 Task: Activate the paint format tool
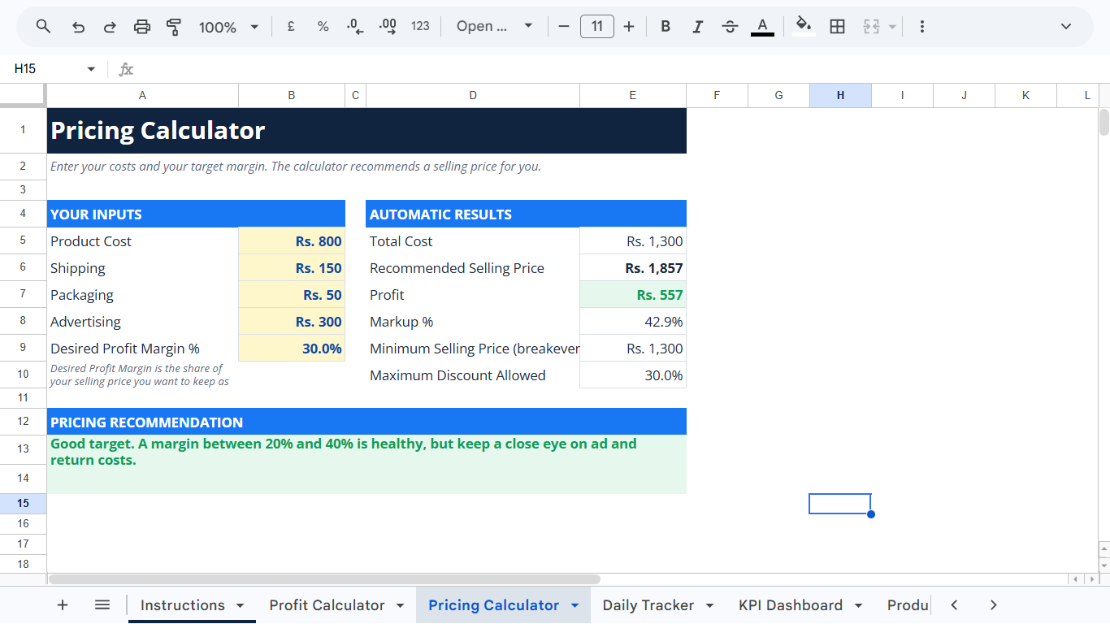(x=174, y=27)
